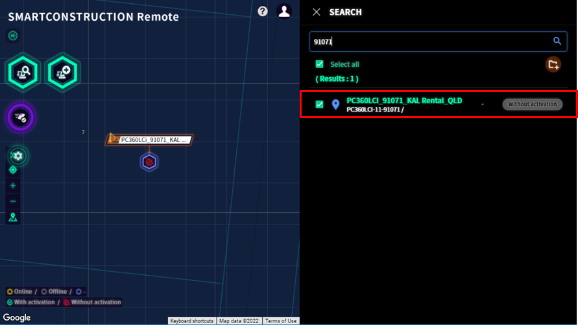Zoom out the map with minus icon
Screen dimensions: 578x325
tap(13, 201)
